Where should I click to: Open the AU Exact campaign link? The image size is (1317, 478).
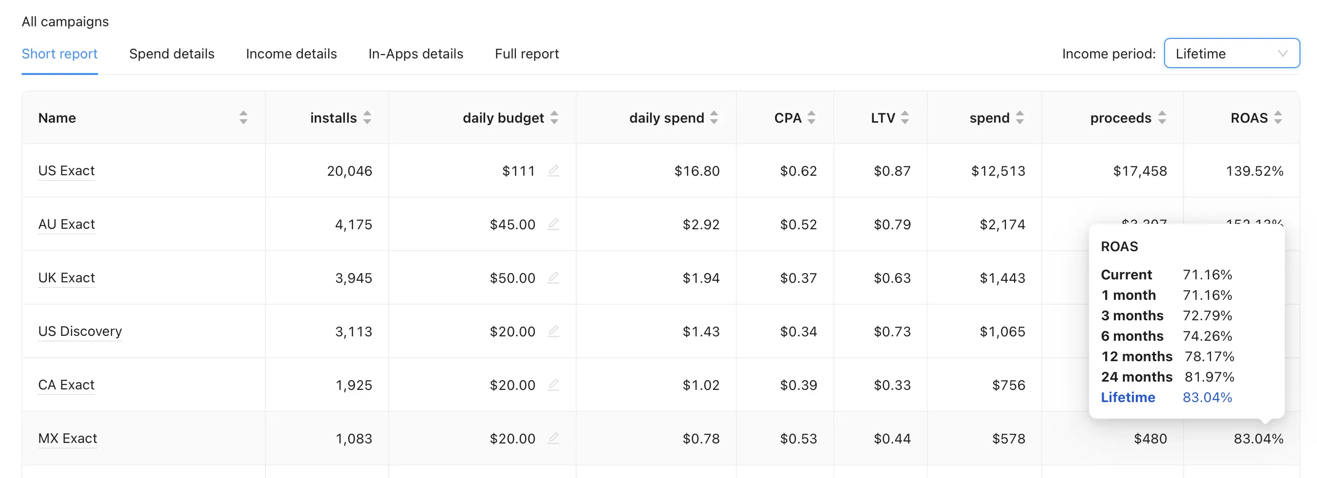[x=66, y=224]
